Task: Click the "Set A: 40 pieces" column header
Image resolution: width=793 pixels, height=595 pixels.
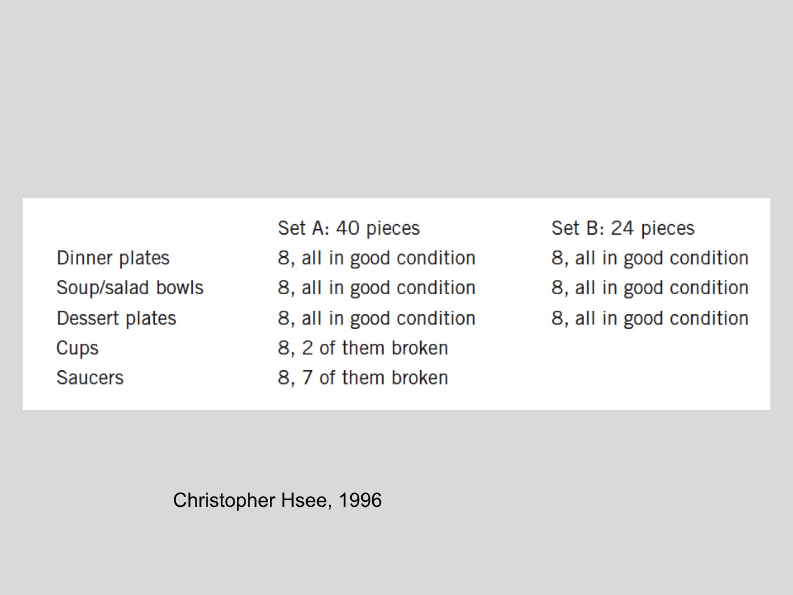Action: click(x=349, y=228)
